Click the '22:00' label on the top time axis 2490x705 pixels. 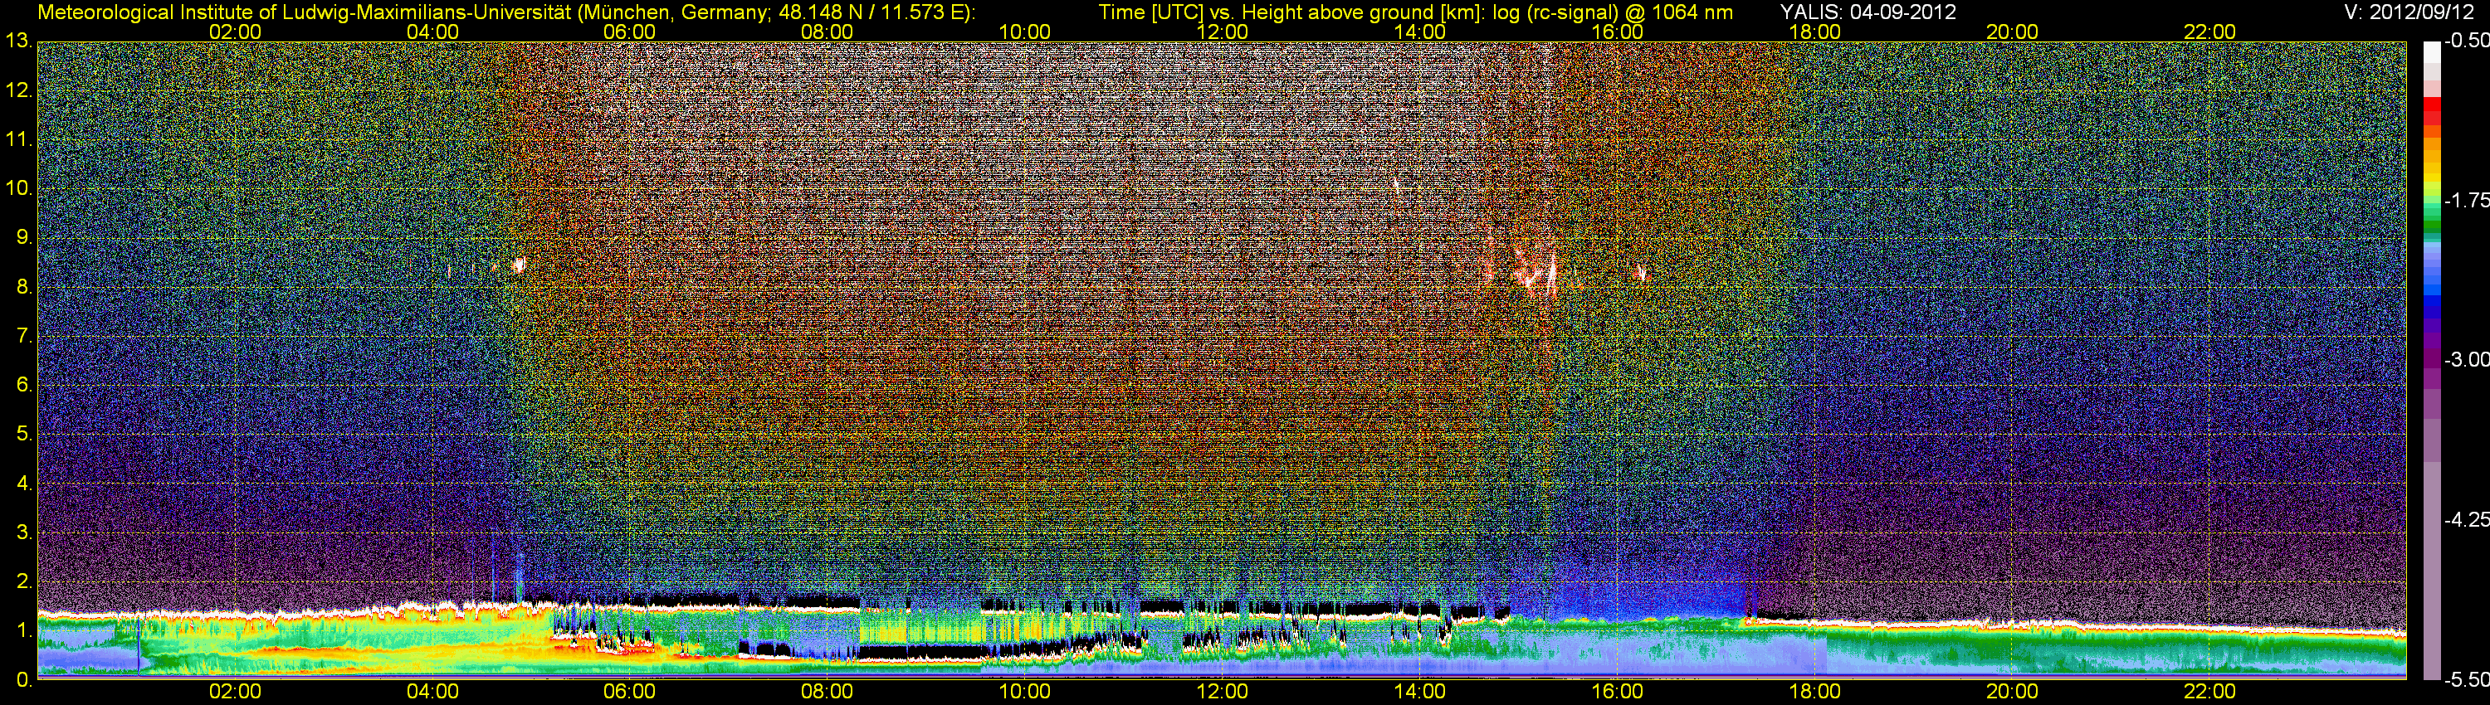[x=2209, y=32]
